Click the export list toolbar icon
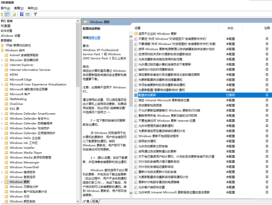This screenshot has height=205, width=272. 14,14
